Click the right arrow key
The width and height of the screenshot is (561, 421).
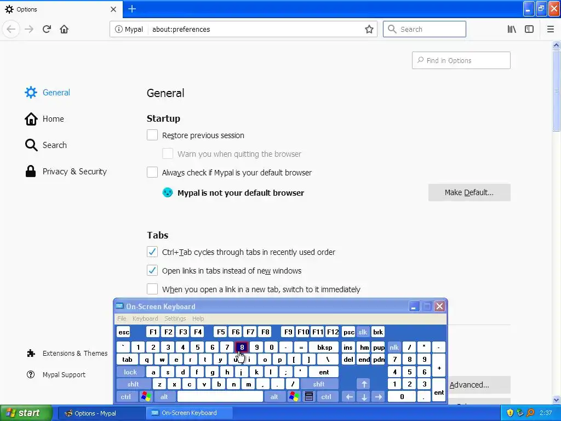click(378, 397)
